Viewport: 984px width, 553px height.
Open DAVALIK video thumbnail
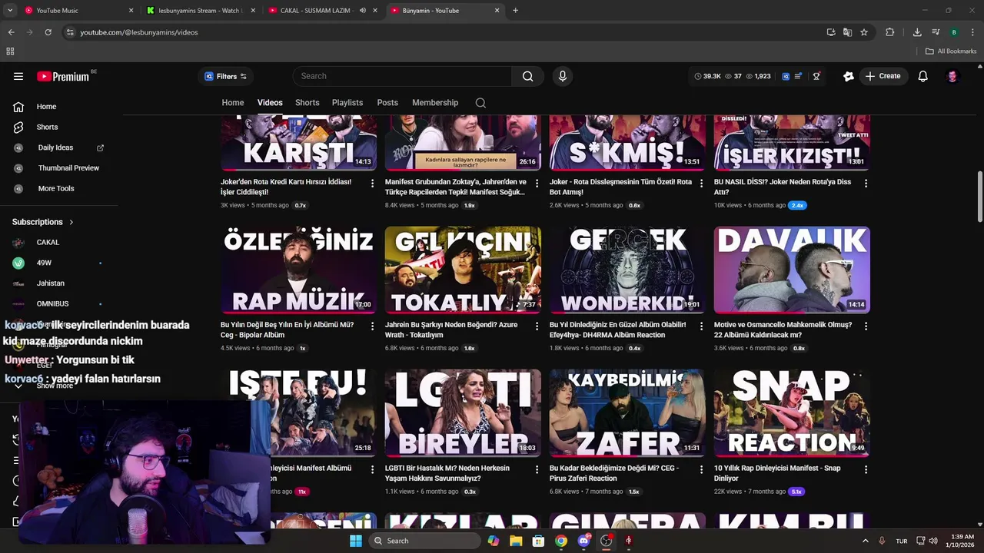tap(792, 270)
